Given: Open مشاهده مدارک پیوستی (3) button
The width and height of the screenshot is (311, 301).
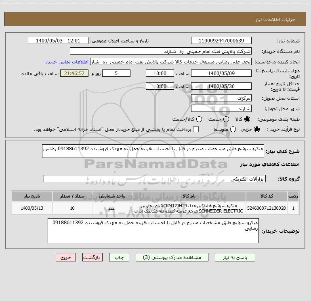Looking at the screenshot, I should 172,257.
